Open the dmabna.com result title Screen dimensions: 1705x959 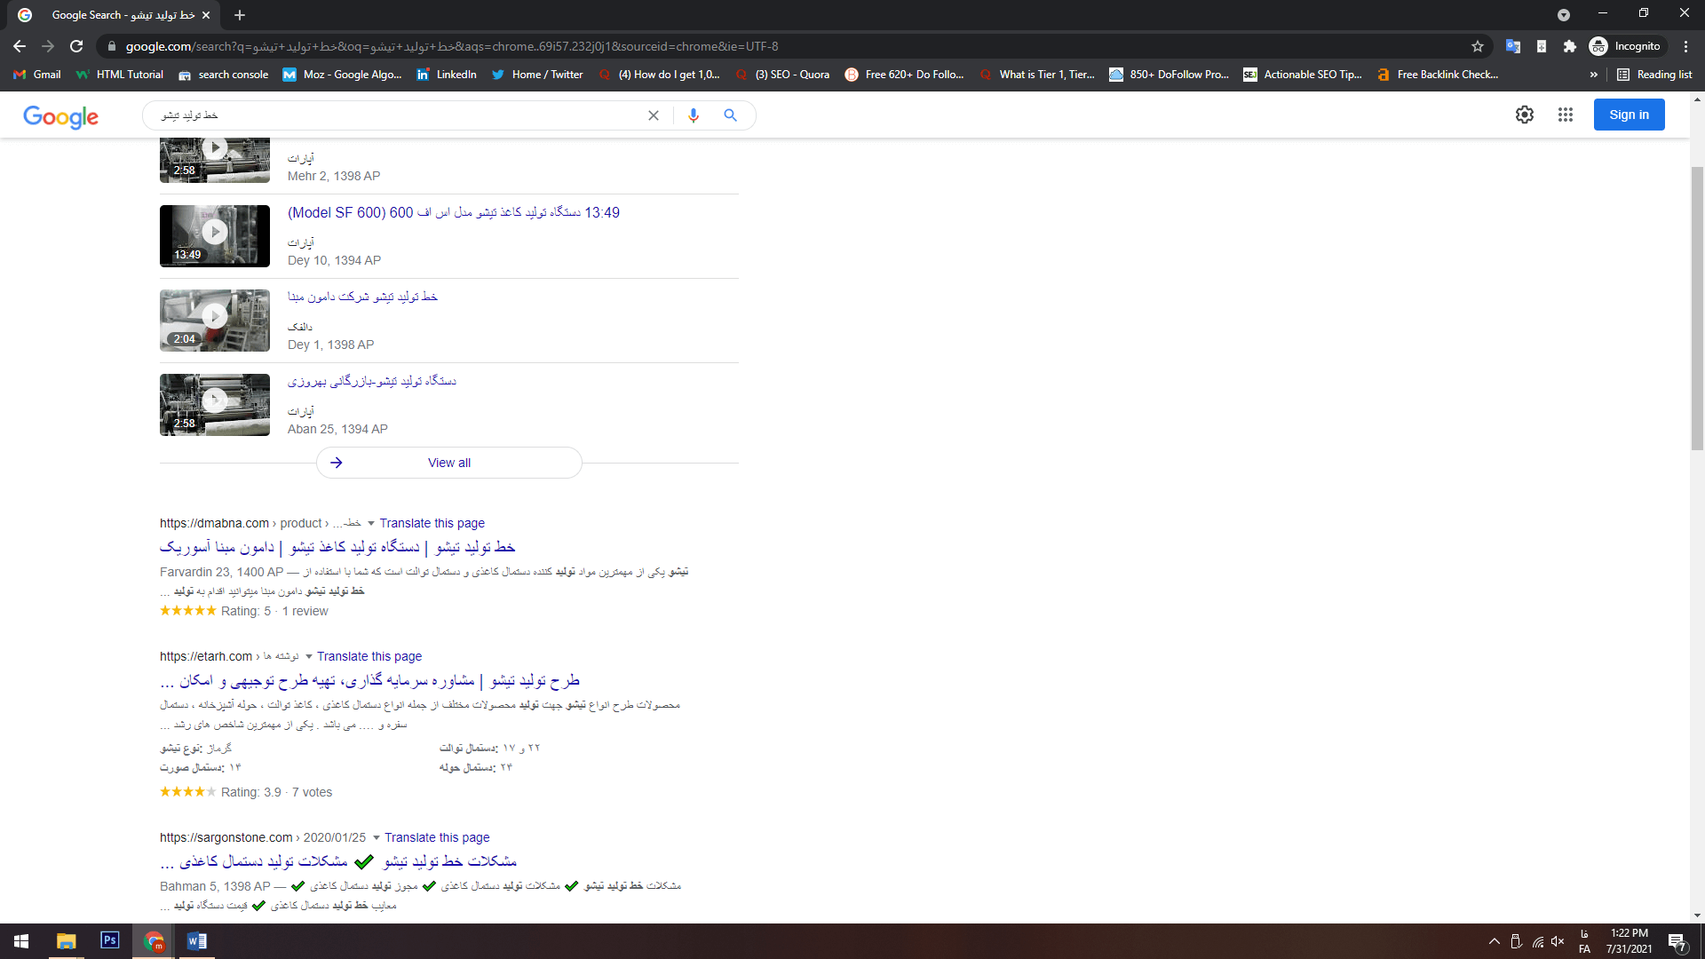point(337,547)
